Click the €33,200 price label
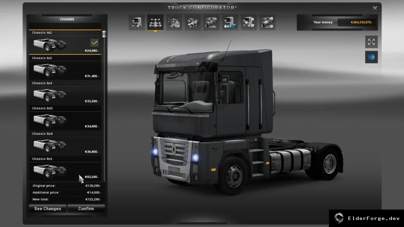 [x=92, y=101]
